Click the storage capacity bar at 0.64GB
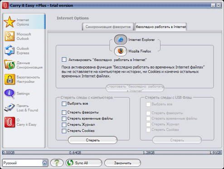 click(75, 153)
